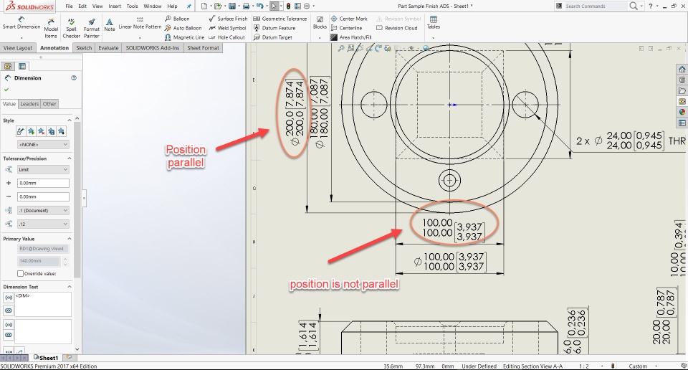Open the Limit tolerance type dropdown
The width and height of the screenshot is (688, 370).
point(43,169)
